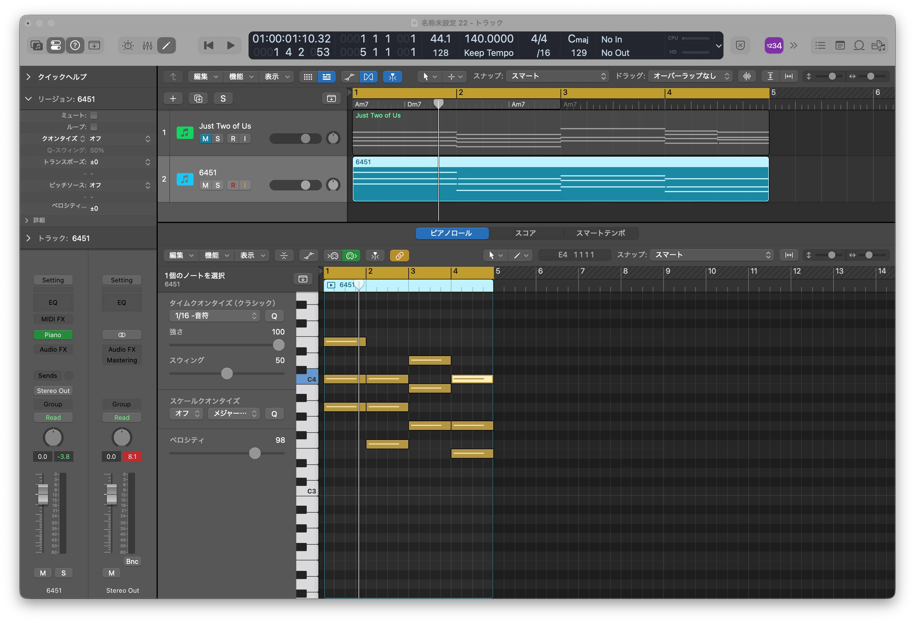Switch to the スマートテンポ tab
This screenshot has width=915, height=623.
click(x=600, y=233)
